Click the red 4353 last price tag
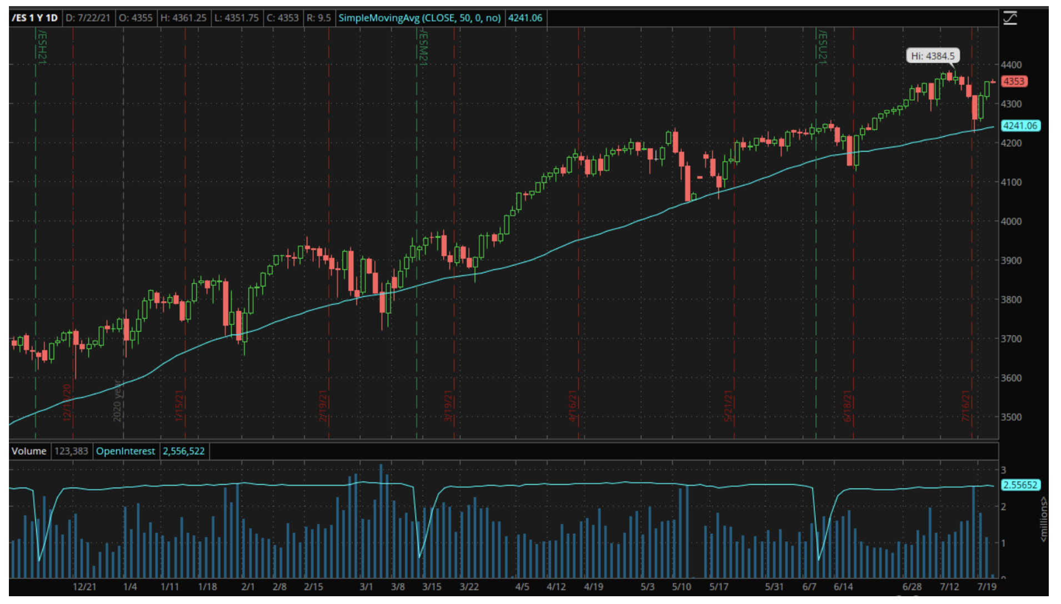 tap(1014, 82)
